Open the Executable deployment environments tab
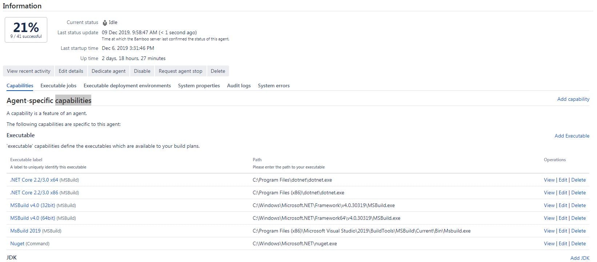The image size is (597, 262). [x=127, y=86]
